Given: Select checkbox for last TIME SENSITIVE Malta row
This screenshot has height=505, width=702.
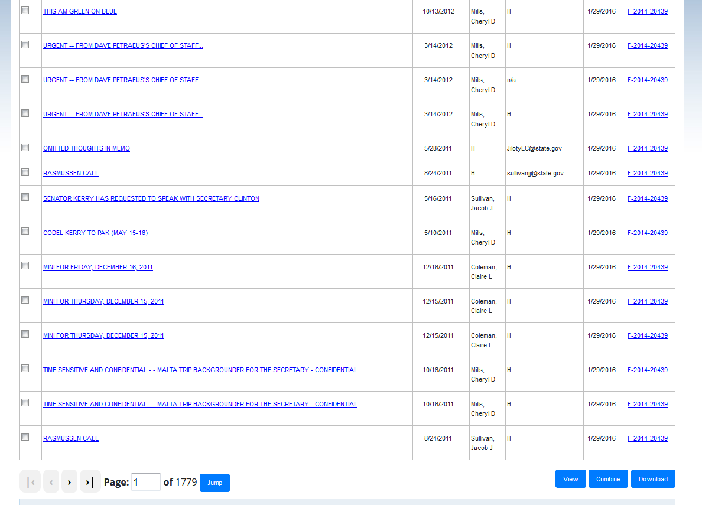Looking at the screenshot, I should pos(25,402).
